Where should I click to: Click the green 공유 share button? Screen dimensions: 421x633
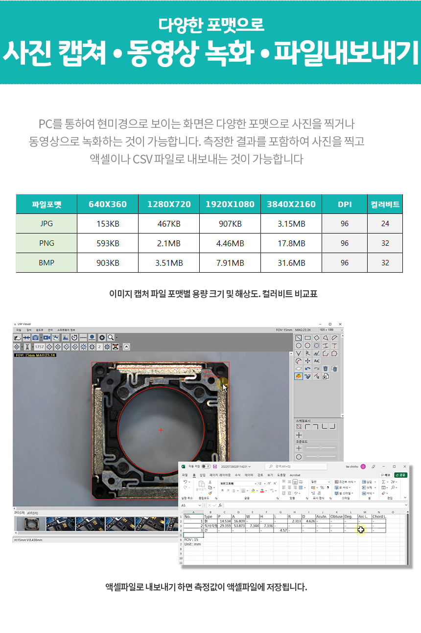click(x=401, y=475)
